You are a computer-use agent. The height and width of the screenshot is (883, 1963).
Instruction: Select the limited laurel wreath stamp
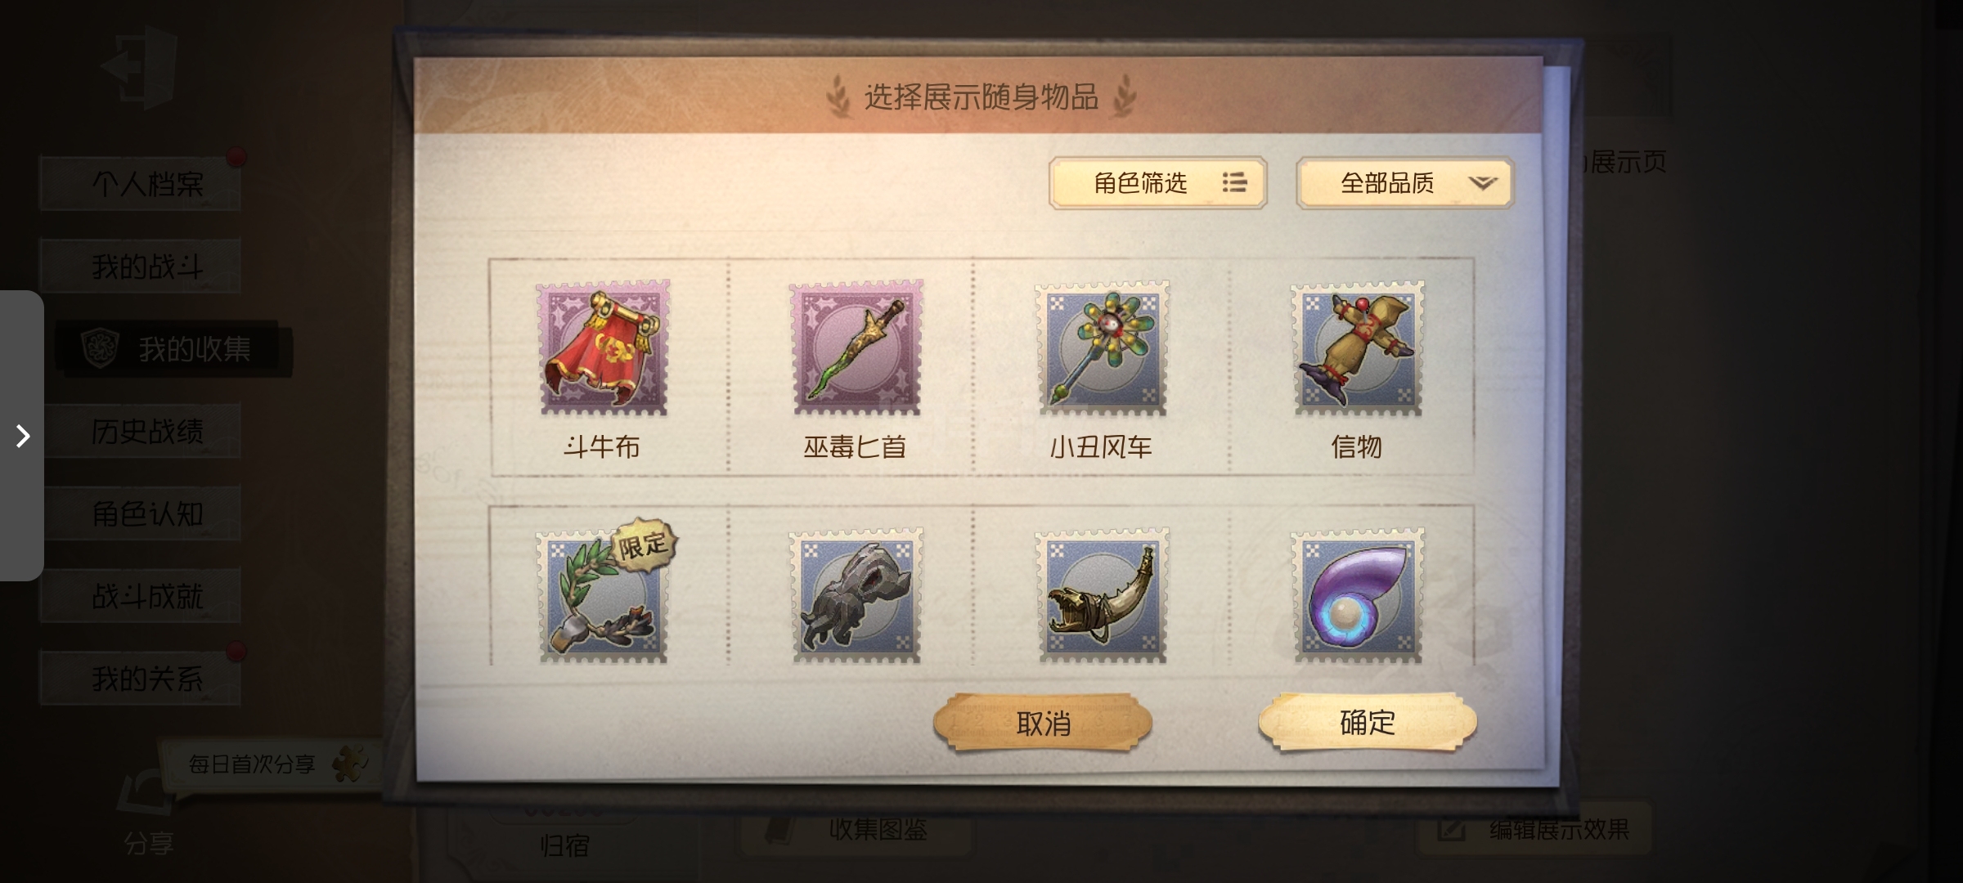coord(603,594)
